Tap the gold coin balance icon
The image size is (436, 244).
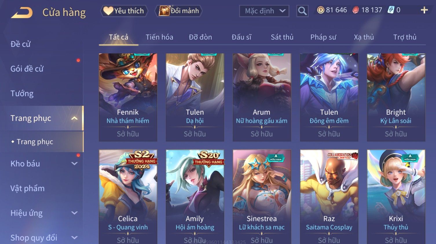(320, 10)
